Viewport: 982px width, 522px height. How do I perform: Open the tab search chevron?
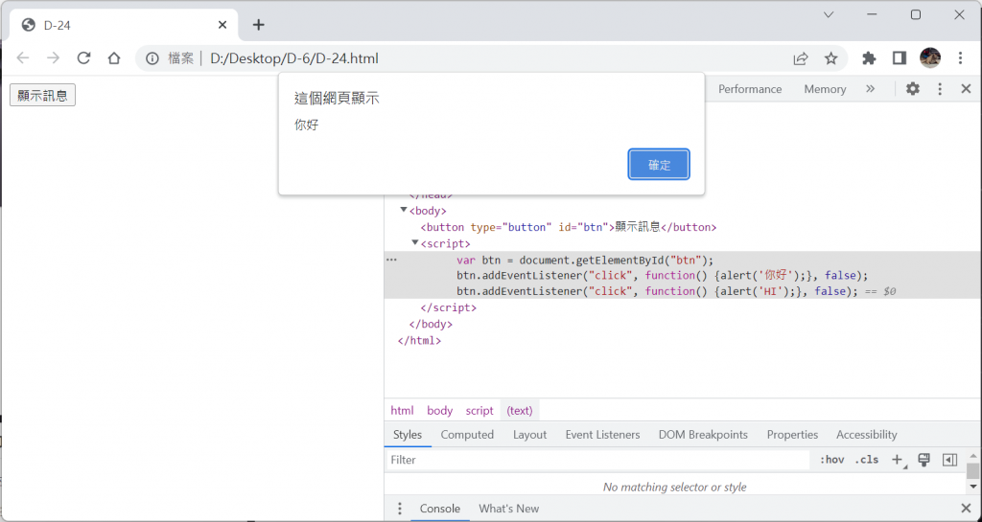click(829, 15)
